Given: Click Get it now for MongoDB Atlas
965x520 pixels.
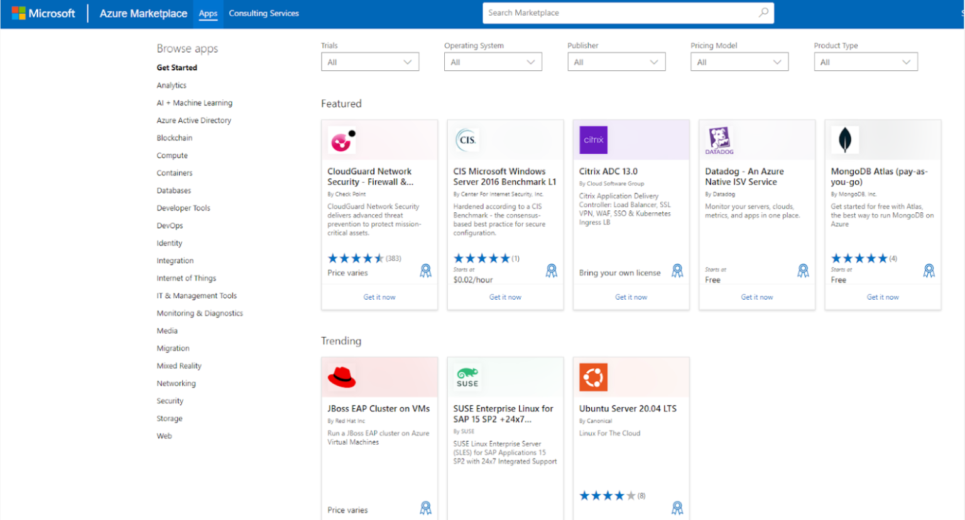Looking at the screenshot, I should click(883, 297).
